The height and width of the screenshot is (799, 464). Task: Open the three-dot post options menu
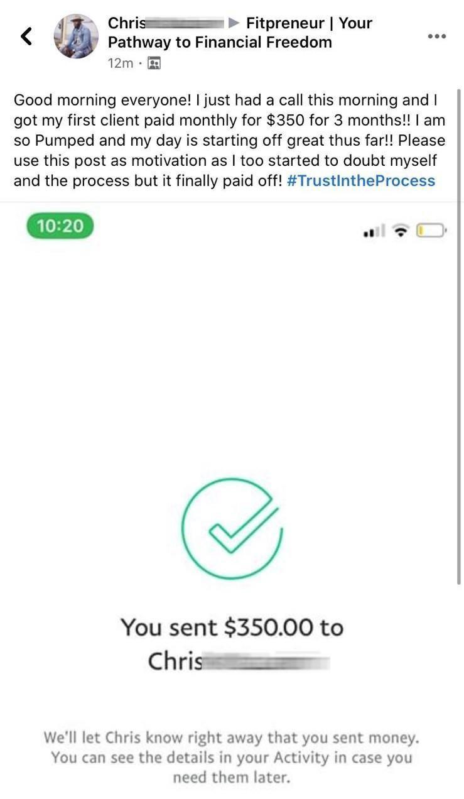pos(437,36)
